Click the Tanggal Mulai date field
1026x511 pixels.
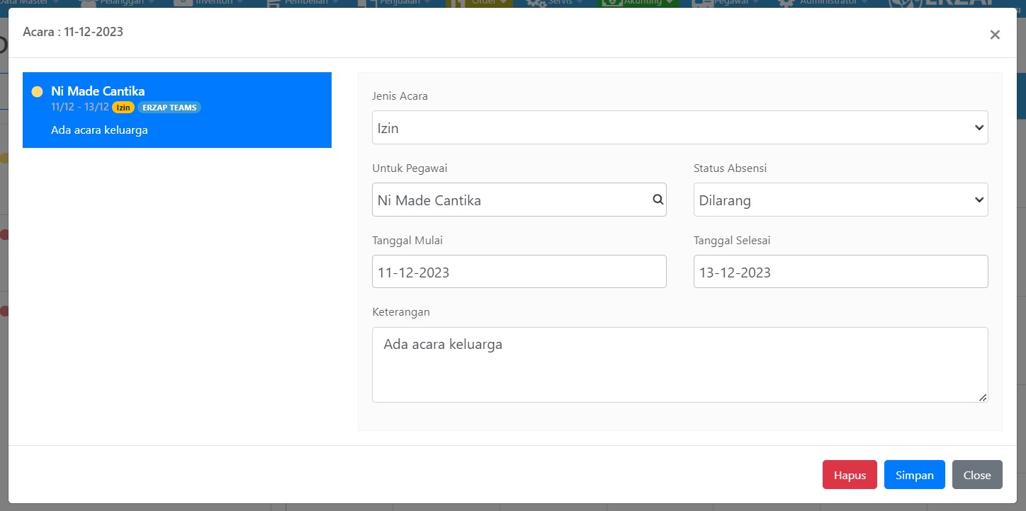(519, 272)
